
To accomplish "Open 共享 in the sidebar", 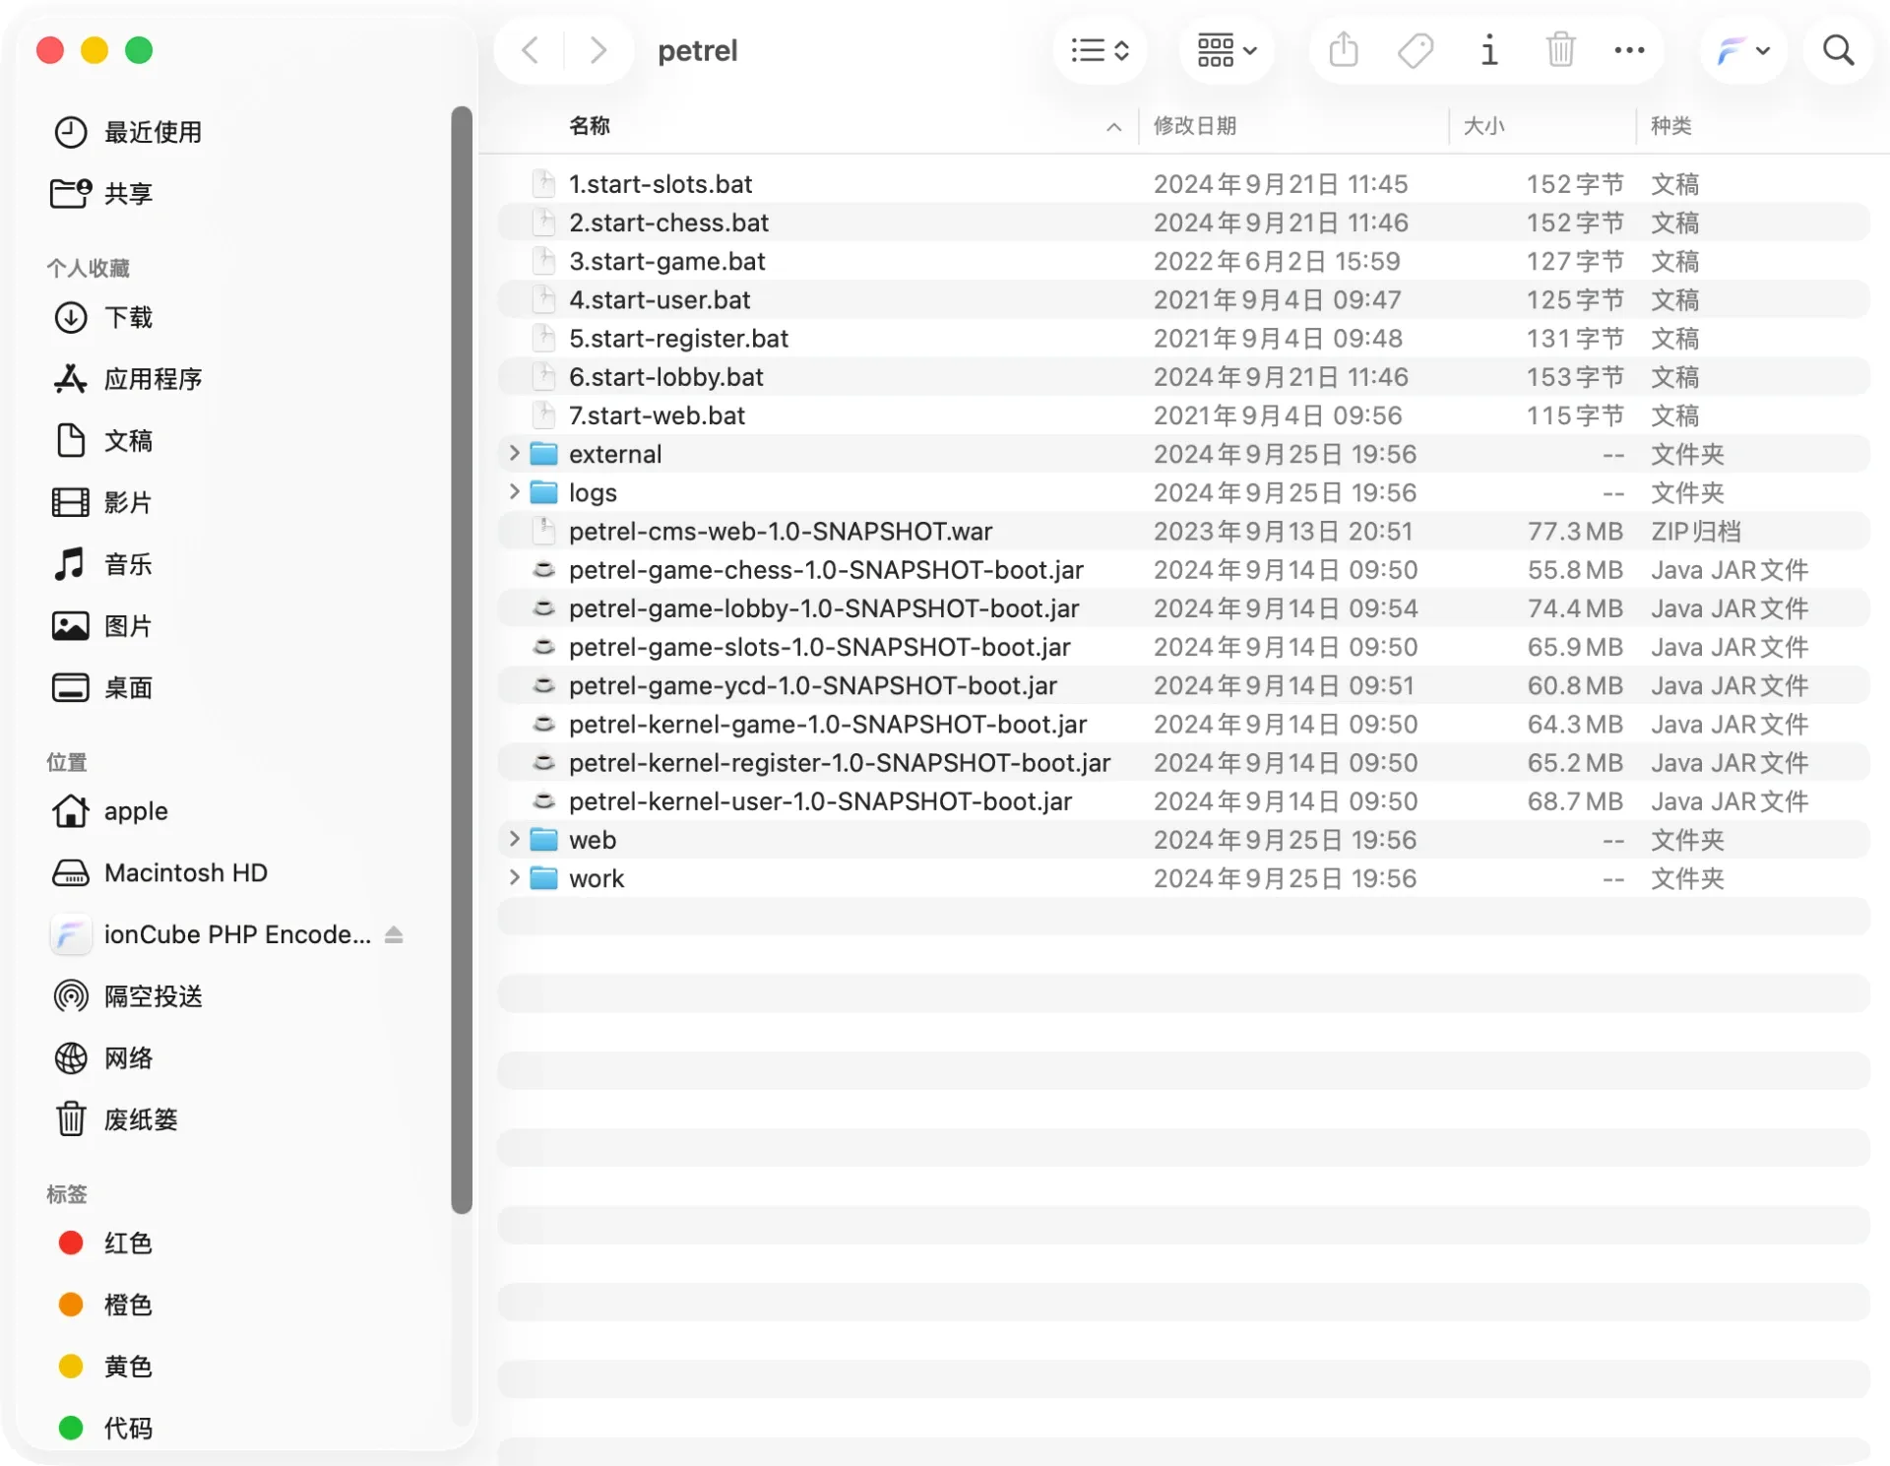I will (x=102, y=194).
